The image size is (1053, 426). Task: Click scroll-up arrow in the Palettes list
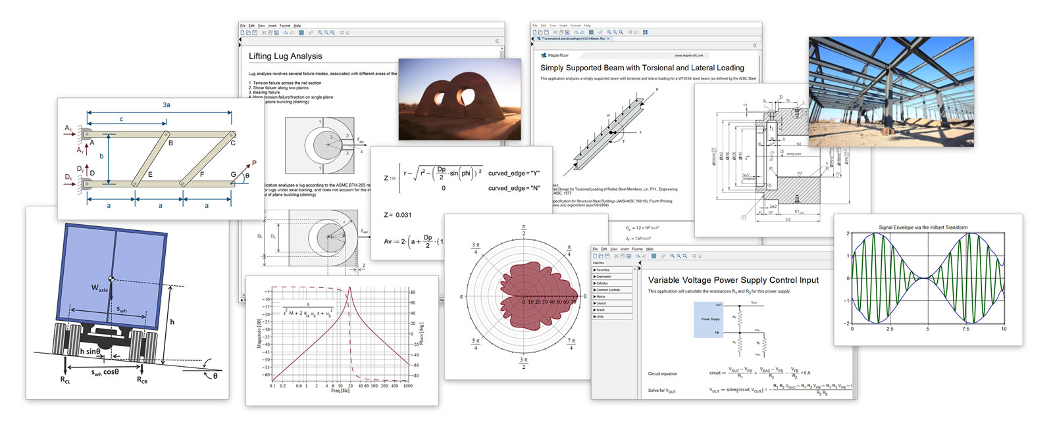(x=635, y=269)
